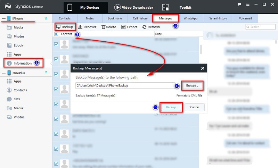The image size is (278, 168).
Task: Click Cancel in the backup dialog
Action: 195,107
